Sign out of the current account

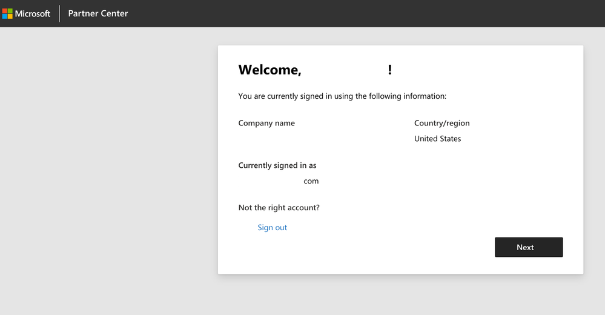pos(272,228)
